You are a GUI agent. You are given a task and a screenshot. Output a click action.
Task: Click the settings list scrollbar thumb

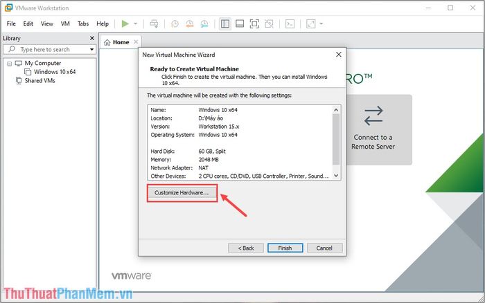336,139
